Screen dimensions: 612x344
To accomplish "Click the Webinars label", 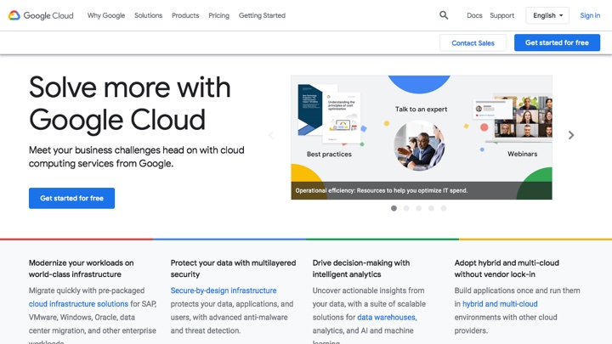I will [523, 154].
